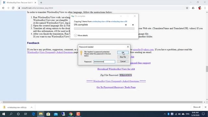The image size is (208, 117).
Task: Cancel the copy with the X next to pause
Action: (x=133, y=25)
